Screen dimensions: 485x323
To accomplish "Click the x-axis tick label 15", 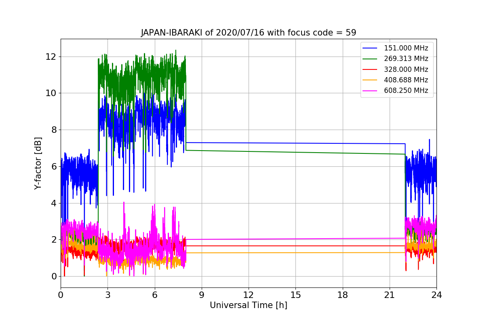I will click(295, 295).
